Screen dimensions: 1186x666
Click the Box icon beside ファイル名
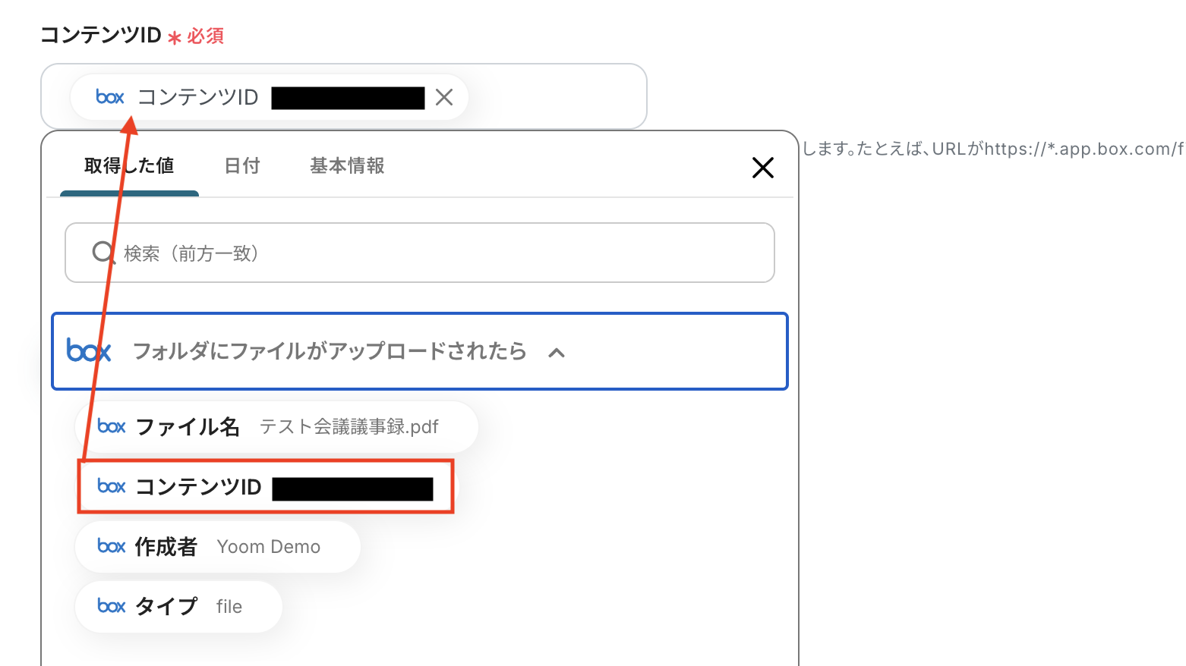112,426
